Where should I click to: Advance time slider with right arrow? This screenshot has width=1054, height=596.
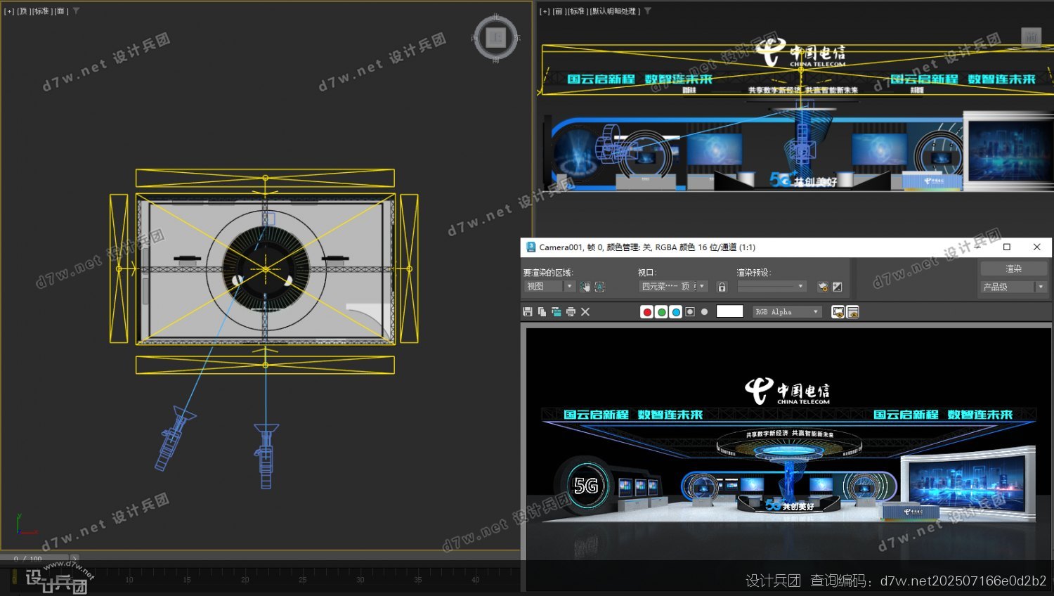click(x=74, y=559)
